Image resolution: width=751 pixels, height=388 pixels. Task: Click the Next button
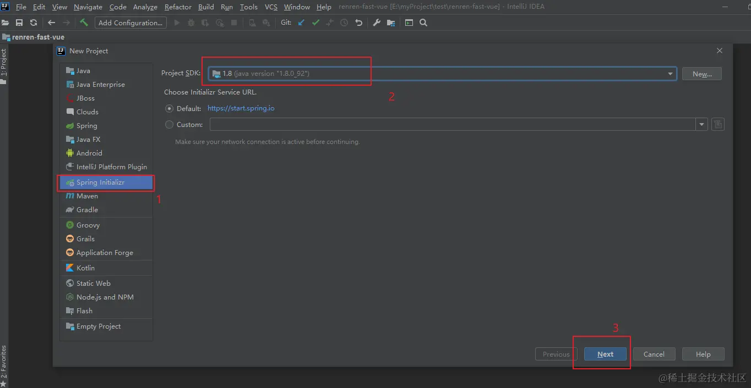pos(605,354)
